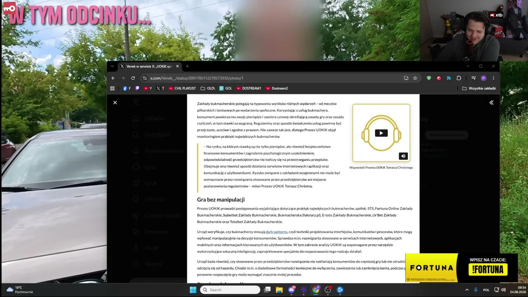The image size is (528, 297).
Task: Close the Venek w serwisie X tab
Action: [177, 66]
